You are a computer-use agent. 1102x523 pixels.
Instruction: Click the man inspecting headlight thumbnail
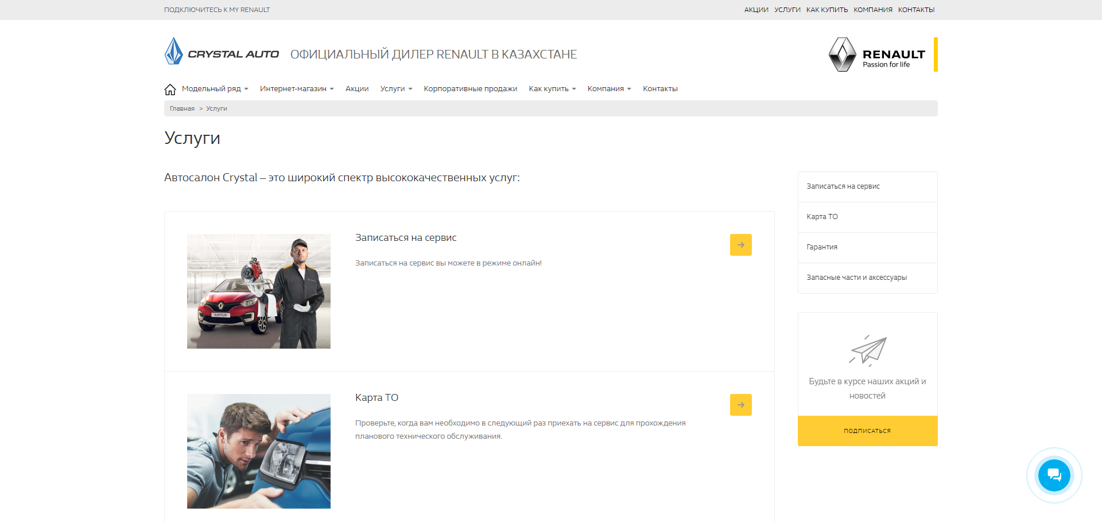pos(259,451)
